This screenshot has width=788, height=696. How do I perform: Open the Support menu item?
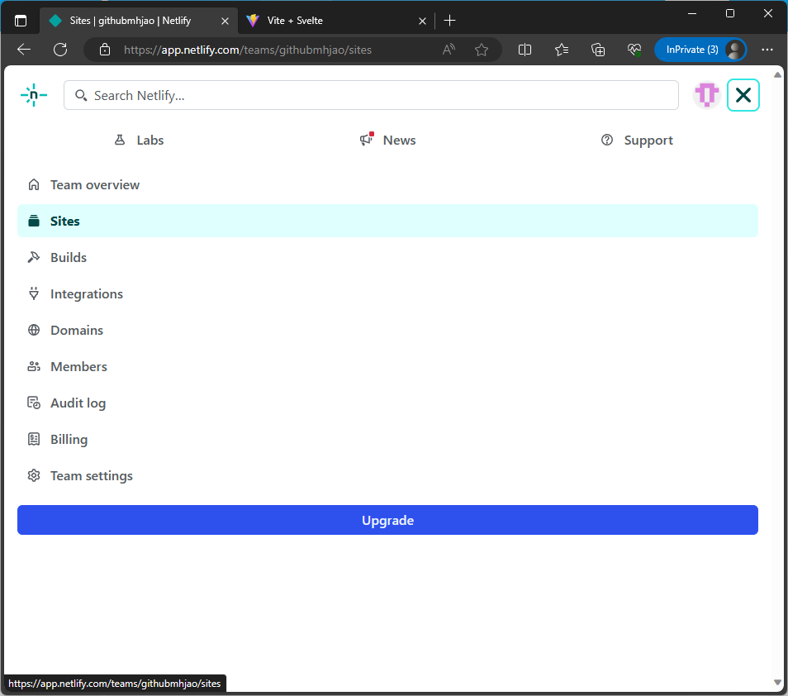(637, 141)
